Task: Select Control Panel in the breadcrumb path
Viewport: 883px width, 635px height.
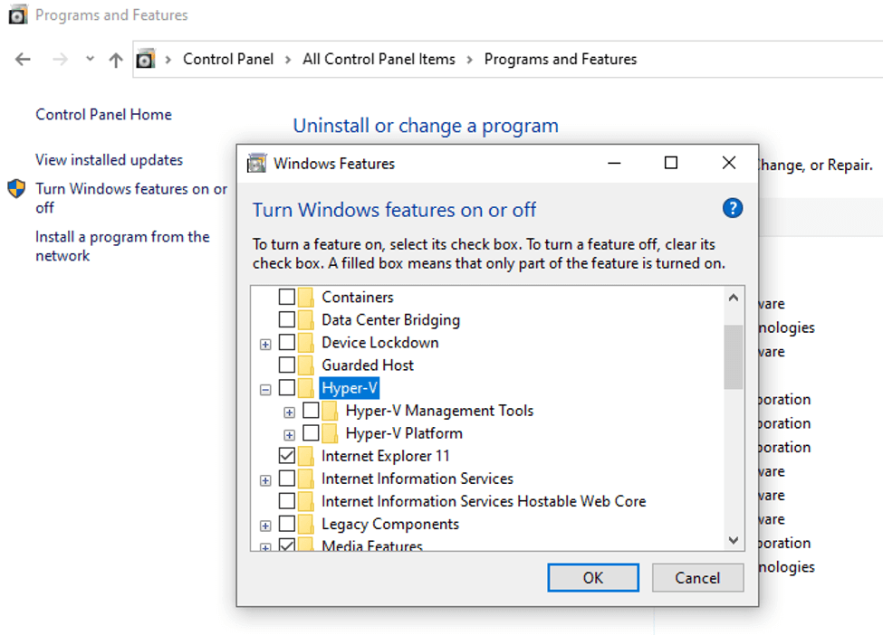Action: pos(228,59)
